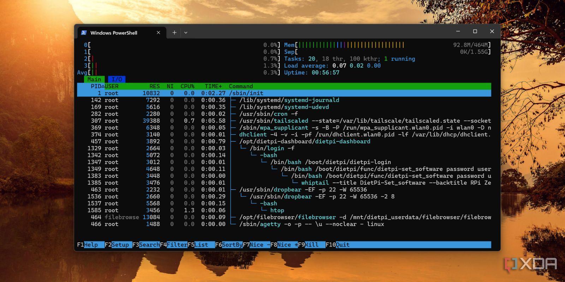
Task: Sort by the CPU% column header
Action: pos(188,86)
